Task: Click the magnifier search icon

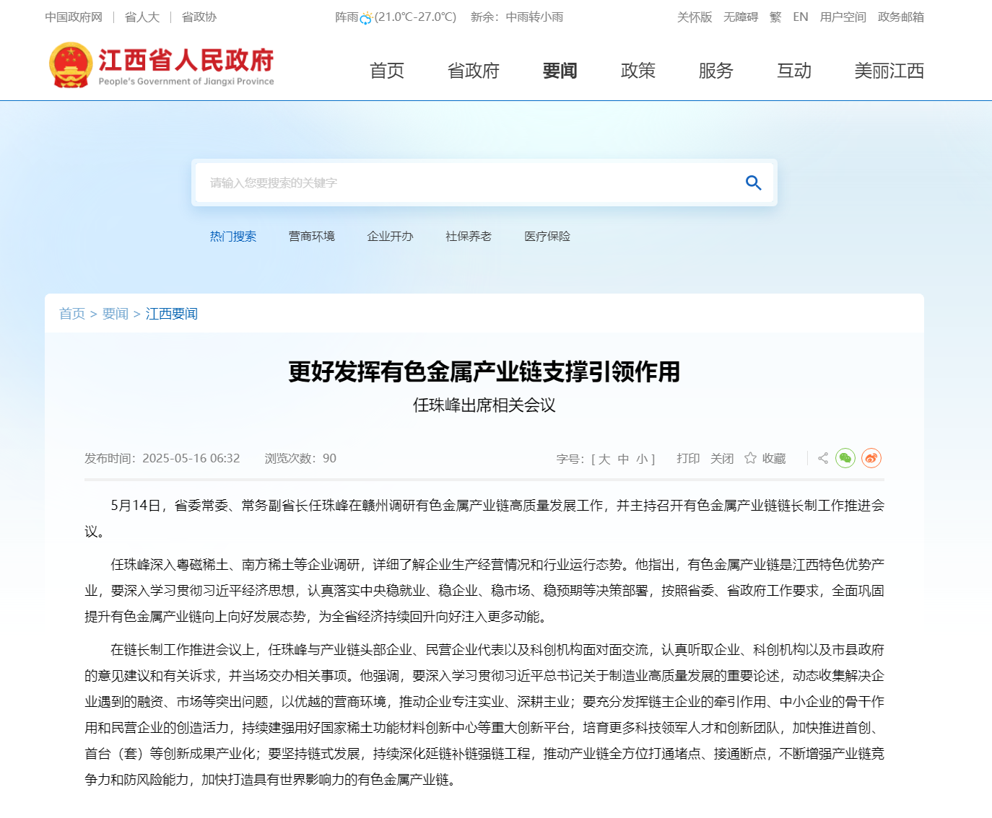Action: 753,183
